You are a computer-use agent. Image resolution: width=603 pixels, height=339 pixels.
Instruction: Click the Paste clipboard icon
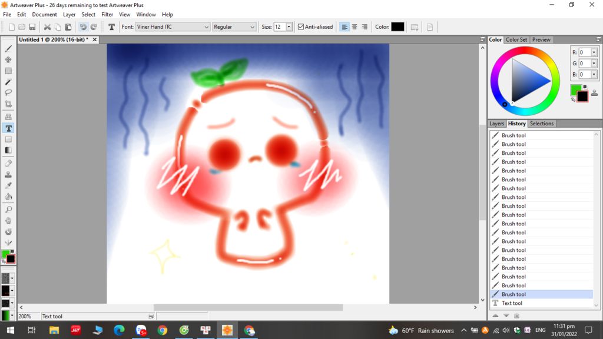pyautogui.click(x=68, y=27)
